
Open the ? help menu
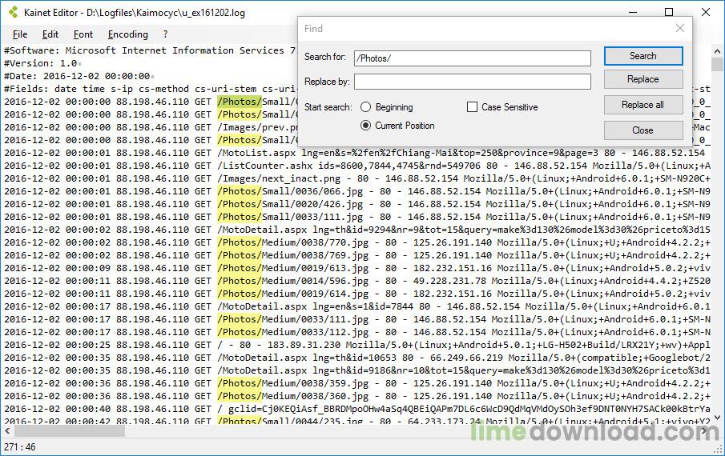166,34
